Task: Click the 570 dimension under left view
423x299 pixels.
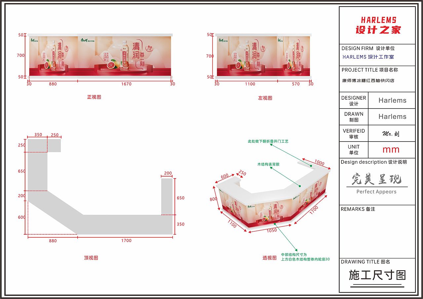Action: 296,84
